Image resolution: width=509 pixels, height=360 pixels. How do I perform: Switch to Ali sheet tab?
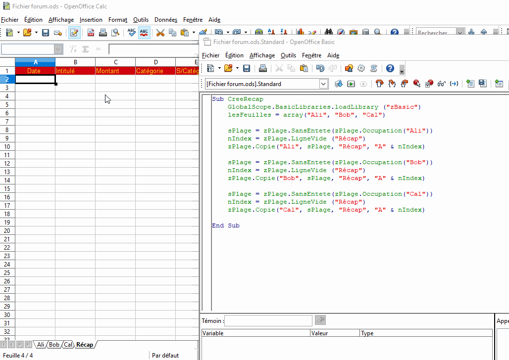pyautogui.click(x=40, y=345)
